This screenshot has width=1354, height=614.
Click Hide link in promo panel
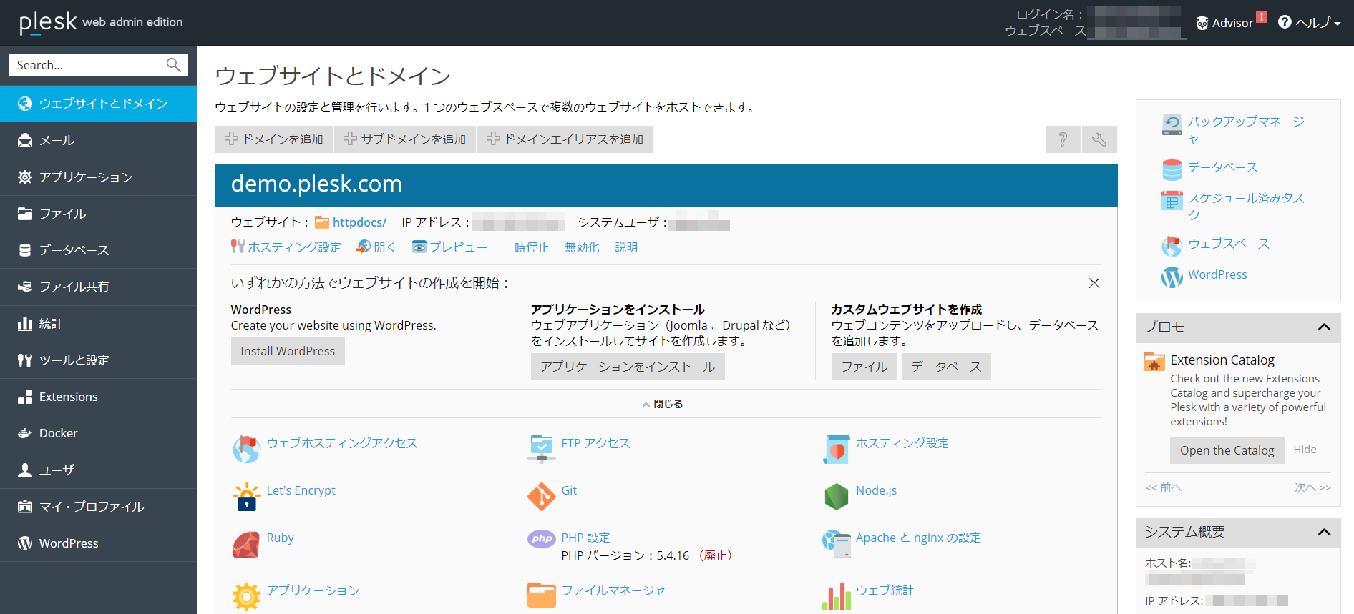1305,450
